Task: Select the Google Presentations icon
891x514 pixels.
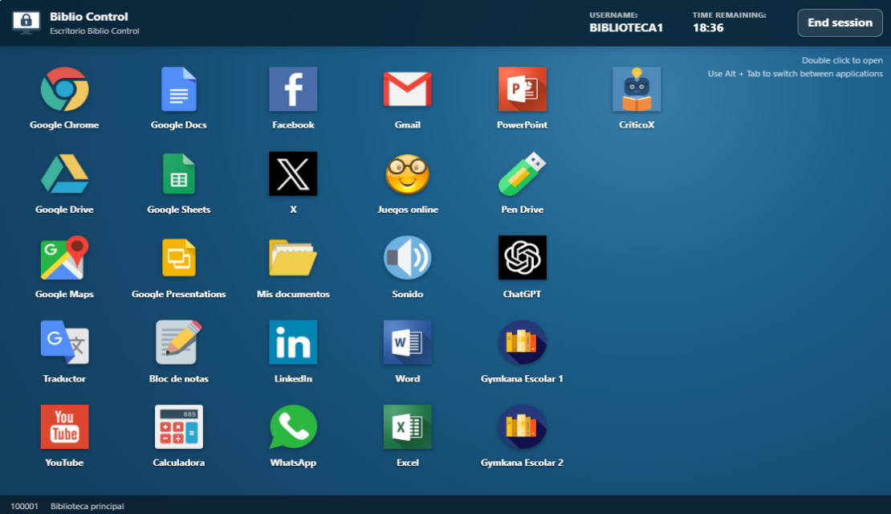Action: pyautogui.click(x=179, y=258)
